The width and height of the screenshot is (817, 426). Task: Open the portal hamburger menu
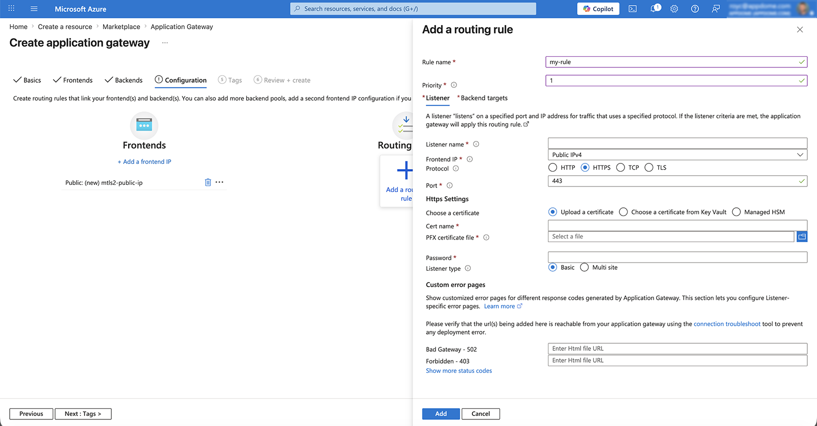pyautogui.click(x=34, y=9)
